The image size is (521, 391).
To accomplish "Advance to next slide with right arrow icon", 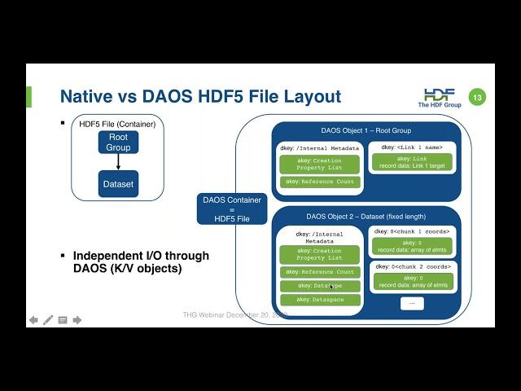I will pos(77,320).
